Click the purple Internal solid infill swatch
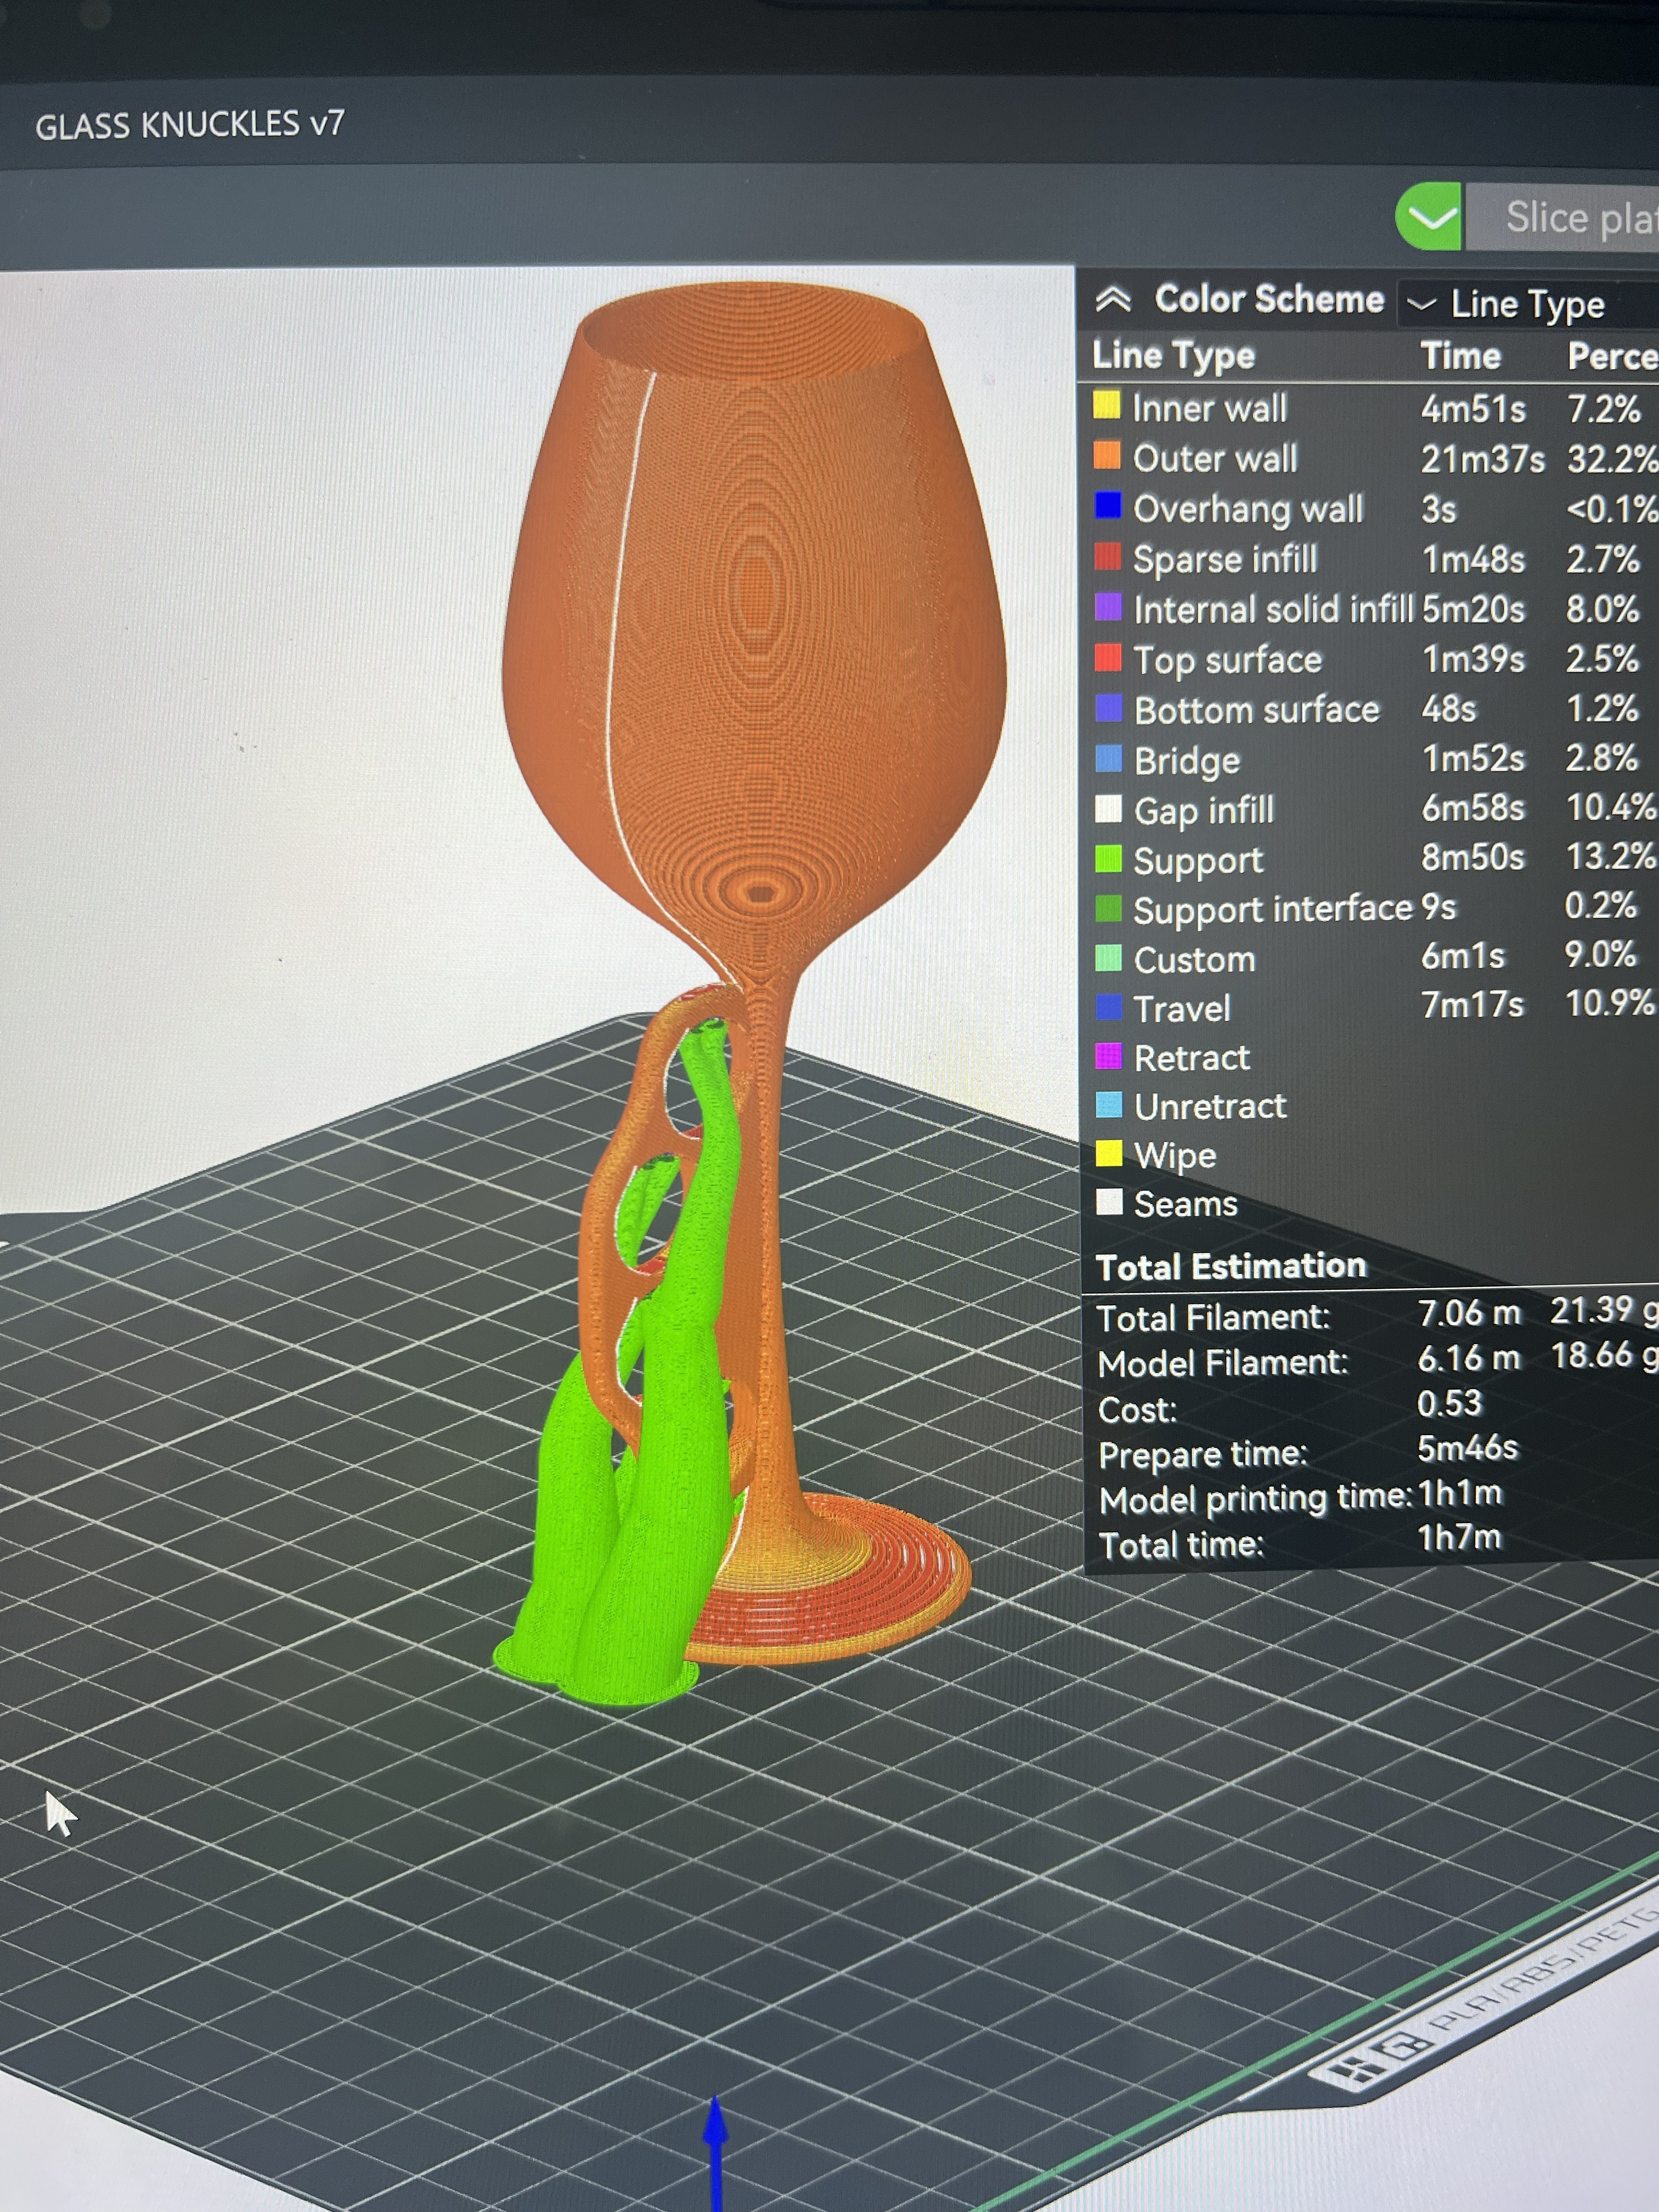Screen dimensions: 1659x2212 coord(1108,607)
